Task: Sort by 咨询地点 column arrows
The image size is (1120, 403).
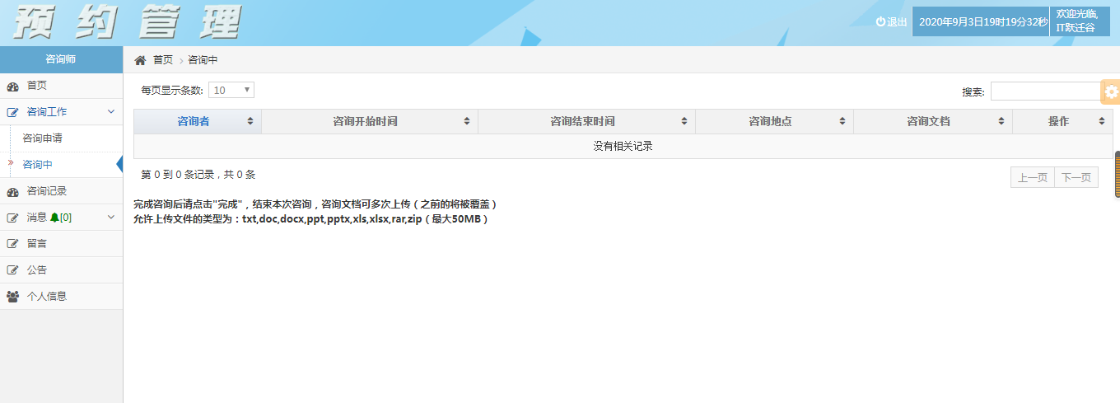Action: (842, 121)
